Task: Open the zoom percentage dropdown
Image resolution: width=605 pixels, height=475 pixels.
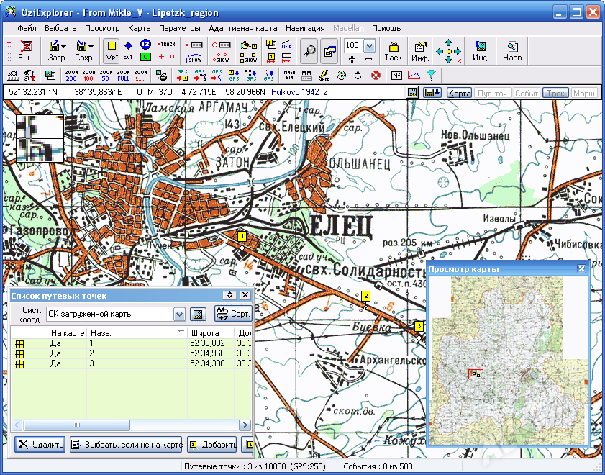Action: [x=369, y=45]
